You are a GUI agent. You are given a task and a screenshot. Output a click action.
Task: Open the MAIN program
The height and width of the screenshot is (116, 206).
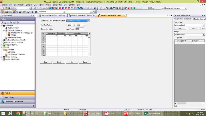[x=13, y=52]
